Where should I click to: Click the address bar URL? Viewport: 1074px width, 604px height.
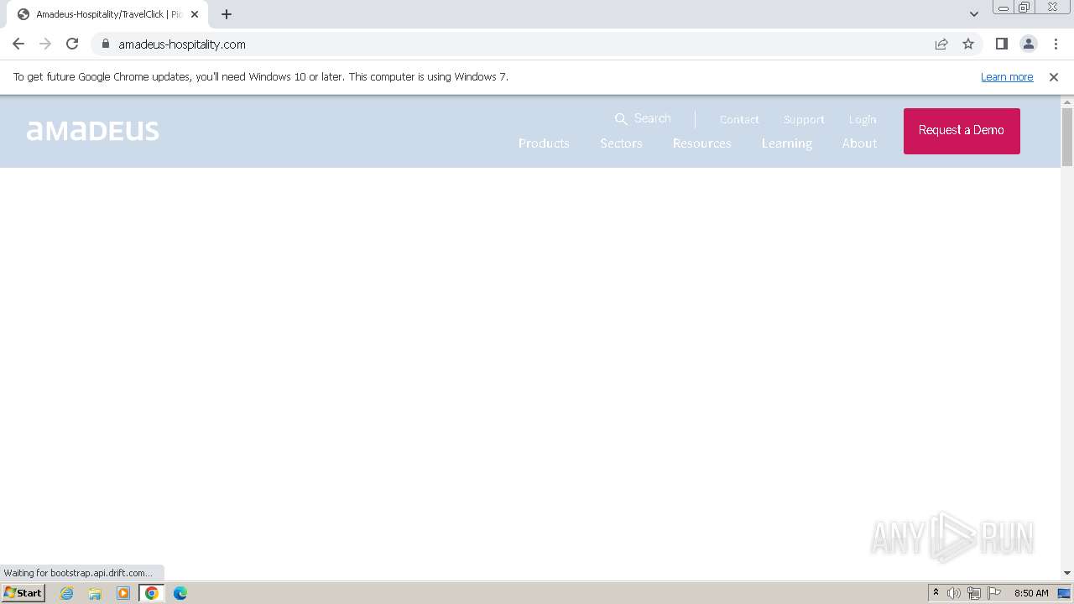click(x=182, y=44)
